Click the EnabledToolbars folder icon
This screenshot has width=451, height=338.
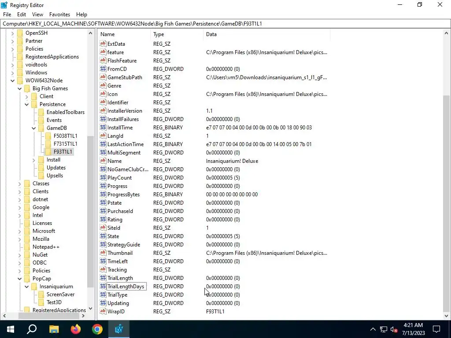[41, 112]
